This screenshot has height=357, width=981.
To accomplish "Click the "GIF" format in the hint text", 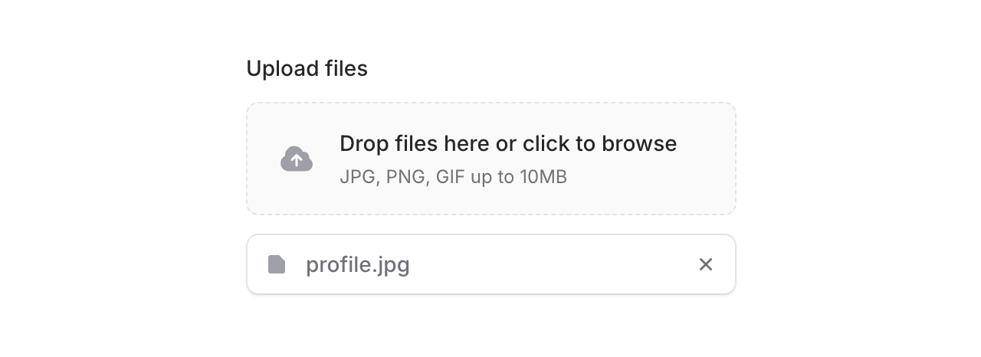I will tap(450, 178).
